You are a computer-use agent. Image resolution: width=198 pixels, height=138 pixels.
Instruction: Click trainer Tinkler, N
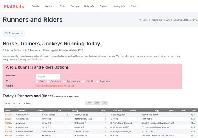(46, 119)
